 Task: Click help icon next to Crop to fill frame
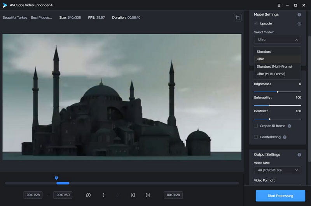[289, 126]
